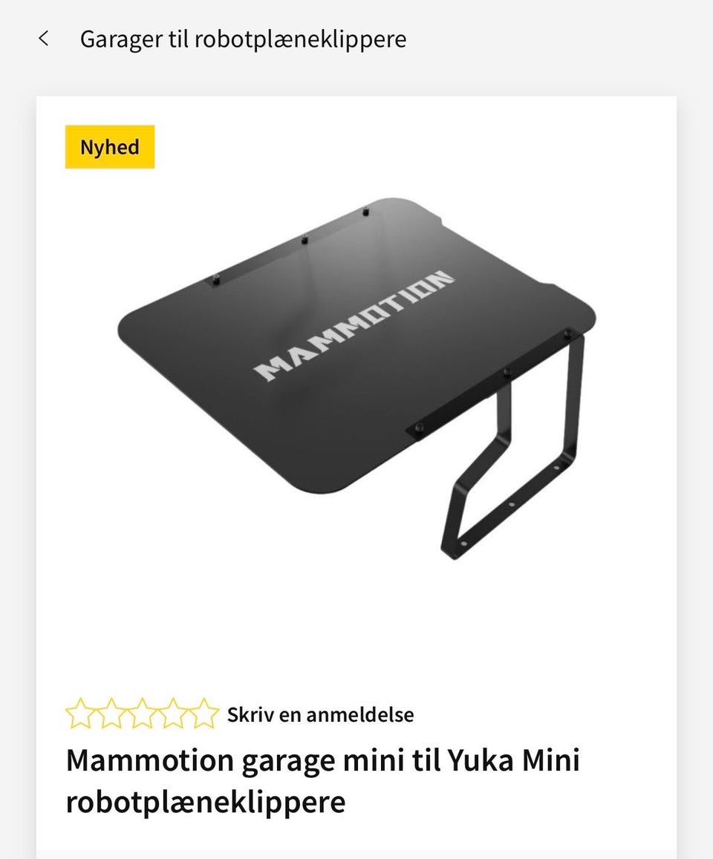
Task: Open Garager til robotplæneklippere category link
Action: (x=244, y=39)
